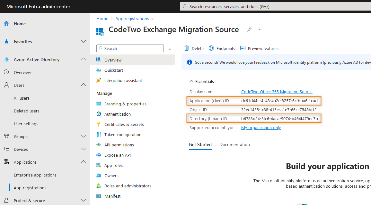Click the Certificates & secrets key icon
Screen dimensions: 371x205
99,124
